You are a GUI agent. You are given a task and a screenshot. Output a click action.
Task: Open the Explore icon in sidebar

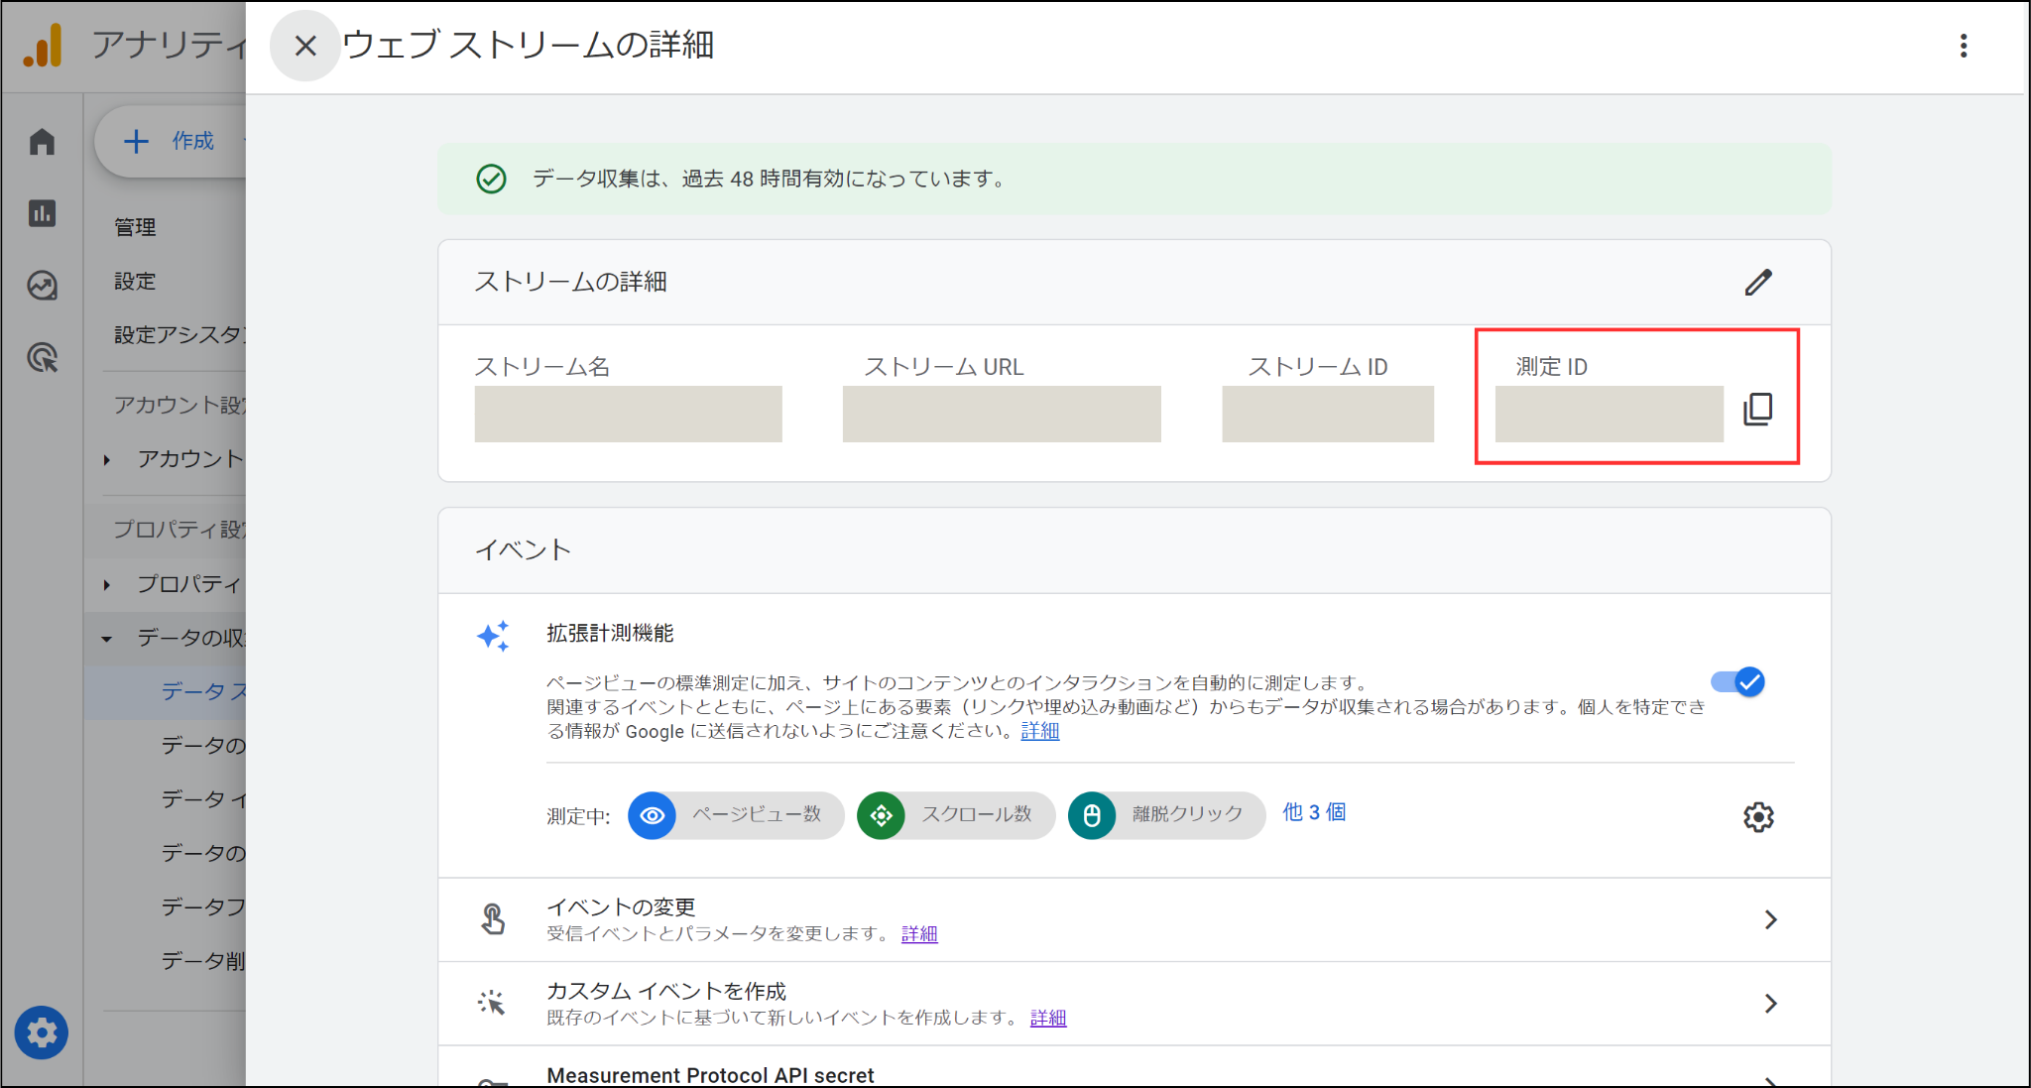[42, 286]
